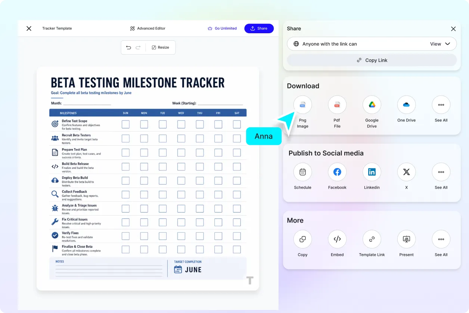The width and height of the screenshot is (469, 313).
Task: Undo the last edit
Action: [x=128, y=47]
